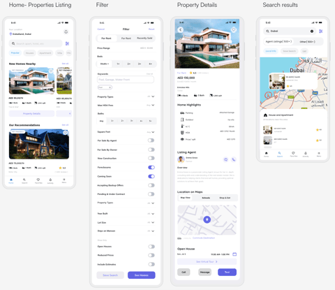Image resolution: width=335 pixels, height=290 pixels.
Task: Focus the Keywords input field
Action: pos(126,80)
